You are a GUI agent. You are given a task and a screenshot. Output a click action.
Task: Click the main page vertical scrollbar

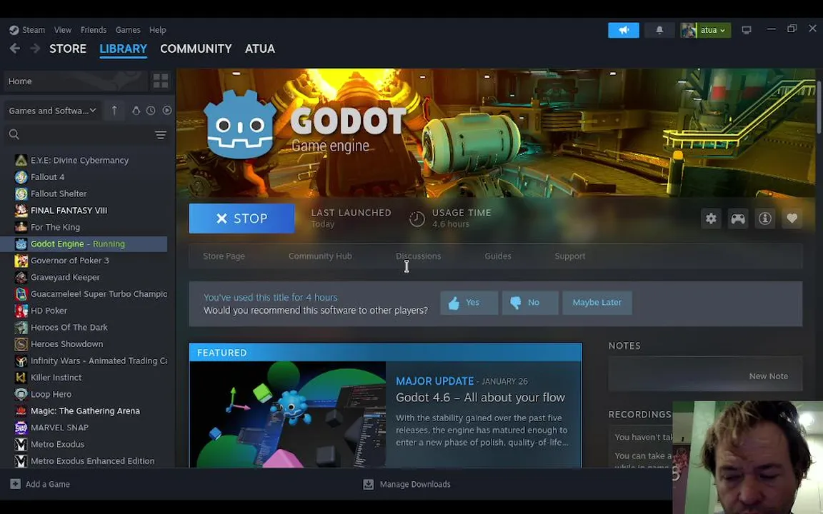coord(819,108)
